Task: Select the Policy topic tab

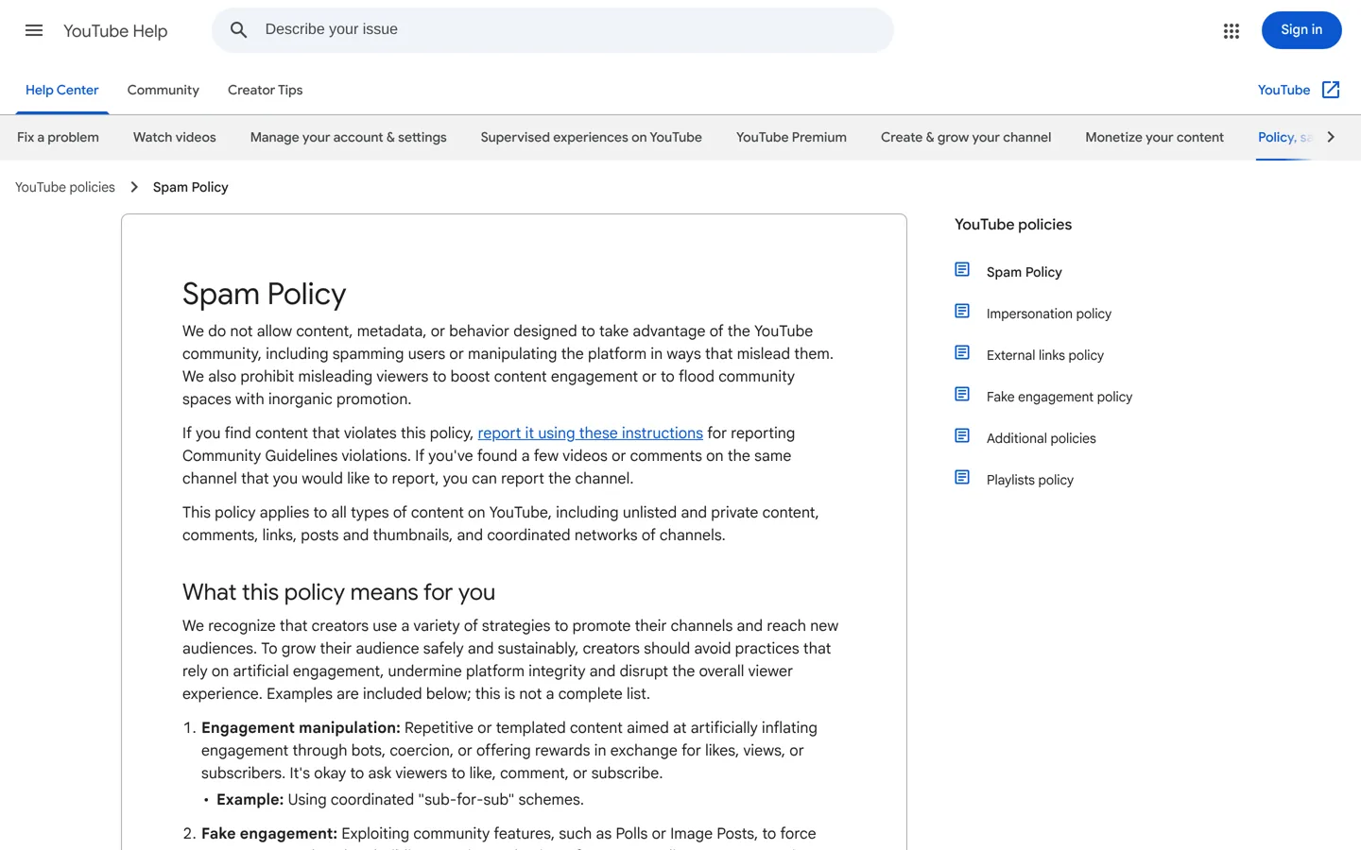Action: pos(1284,137)
